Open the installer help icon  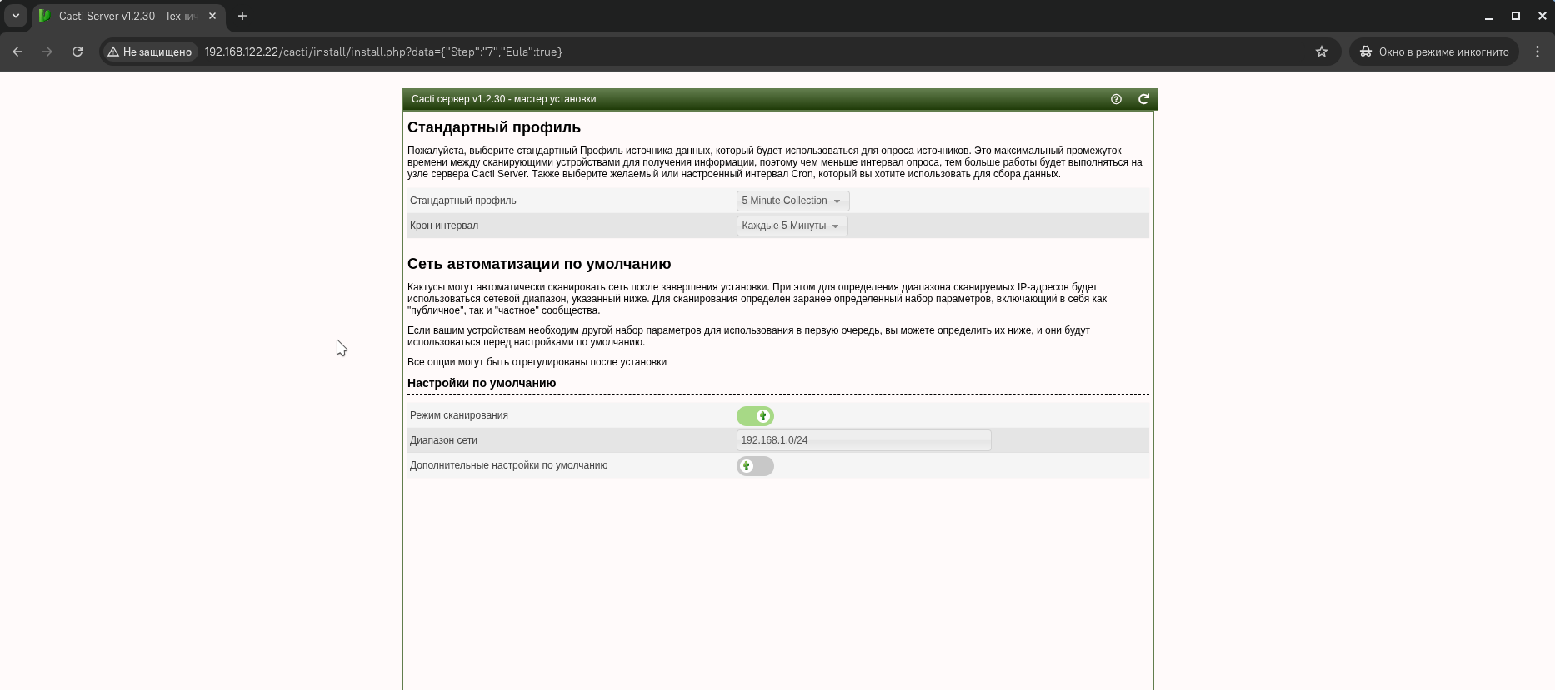click(x=1116, y=99)
